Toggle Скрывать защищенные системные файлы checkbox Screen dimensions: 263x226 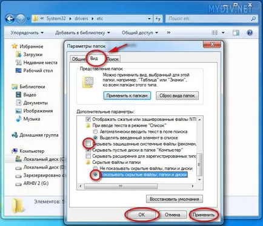coord(88,144)
